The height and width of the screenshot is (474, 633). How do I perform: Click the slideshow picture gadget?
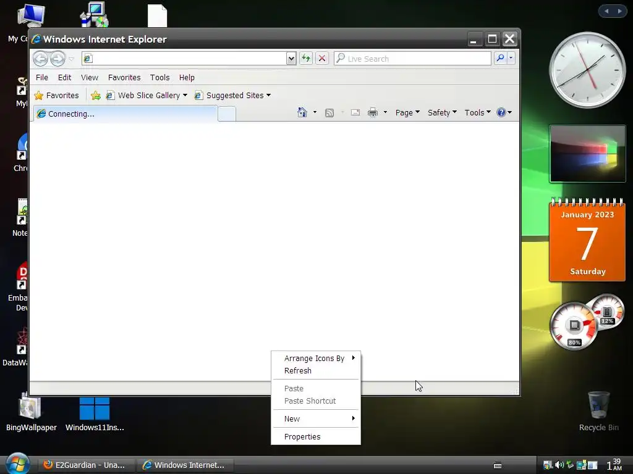tap(587, 154)
